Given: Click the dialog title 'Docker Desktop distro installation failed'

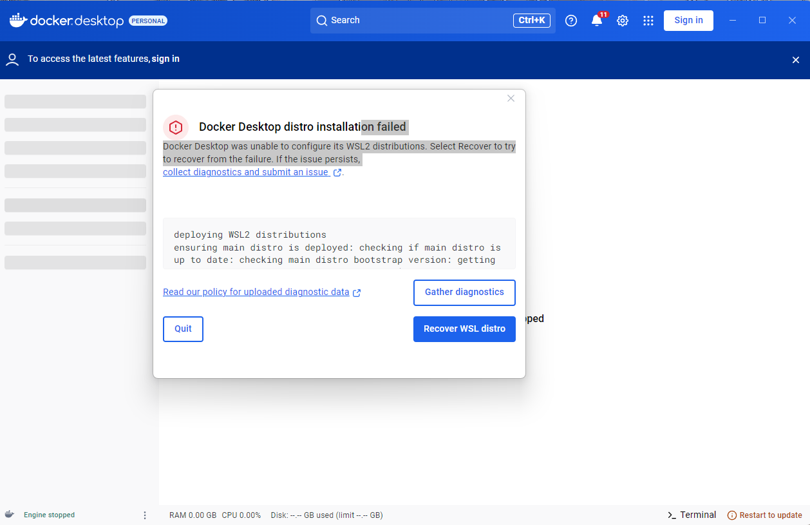Looking at the screenshot, I should [x=303, y=128].
